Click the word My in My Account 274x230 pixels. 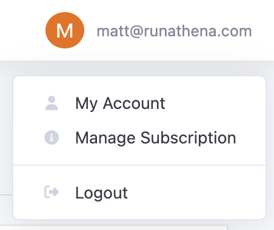click(x=87, y=104)
